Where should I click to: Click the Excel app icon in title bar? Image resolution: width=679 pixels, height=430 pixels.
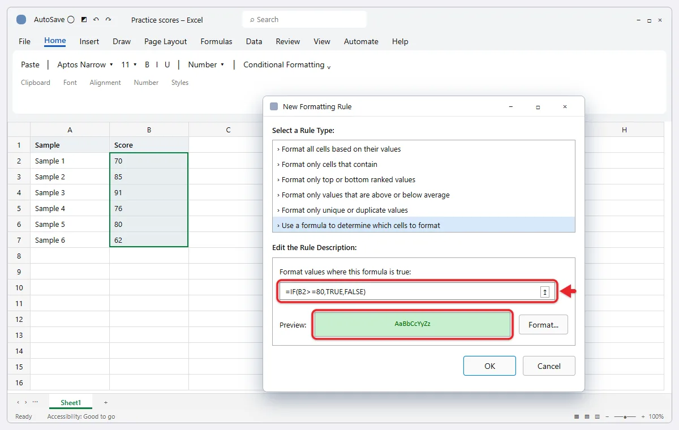click(21, 20)
